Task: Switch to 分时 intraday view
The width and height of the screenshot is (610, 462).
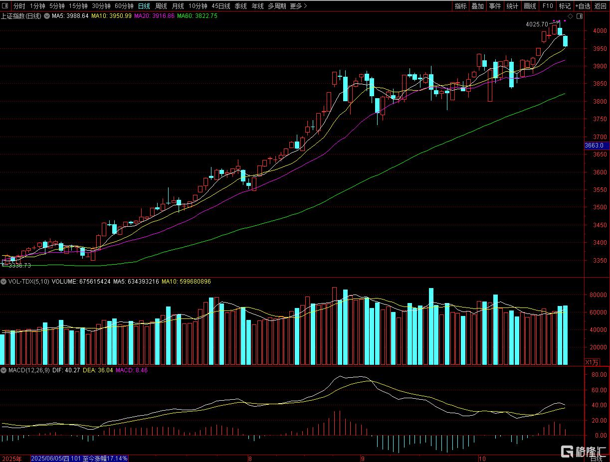Action: click(x=19, y=6)
